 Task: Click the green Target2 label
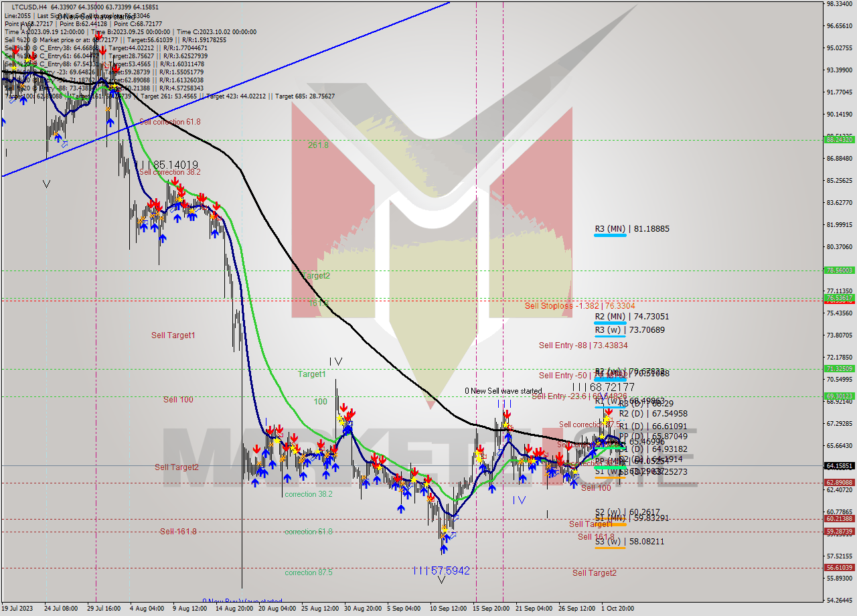point(315,276)
